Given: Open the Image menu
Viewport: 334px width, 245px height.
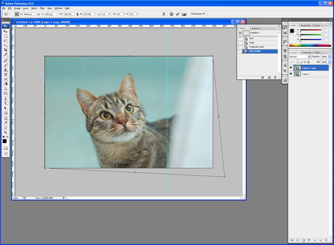Looking at the screenshot, I should 17,8.
